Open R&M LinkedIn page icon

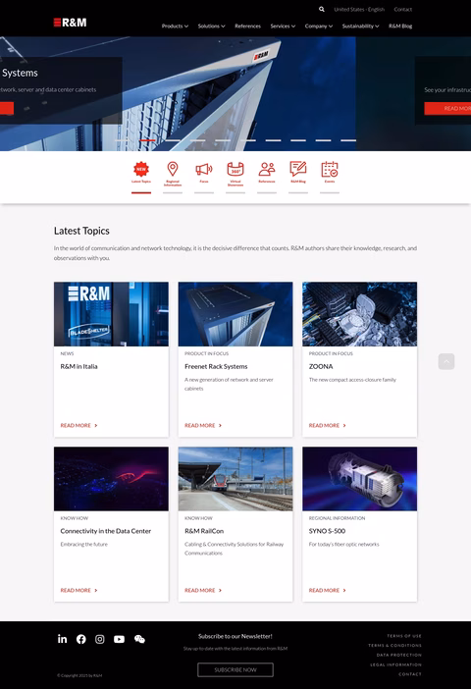[63, 639]
